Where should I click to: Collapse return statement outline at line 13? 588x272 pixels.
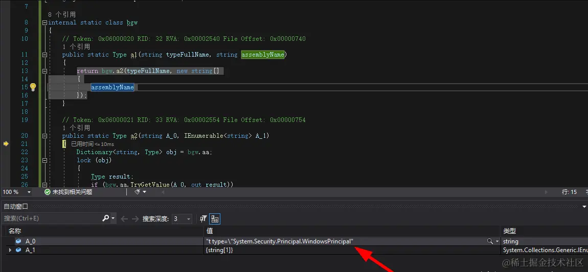pyautogui.click(x=45, y=71)
